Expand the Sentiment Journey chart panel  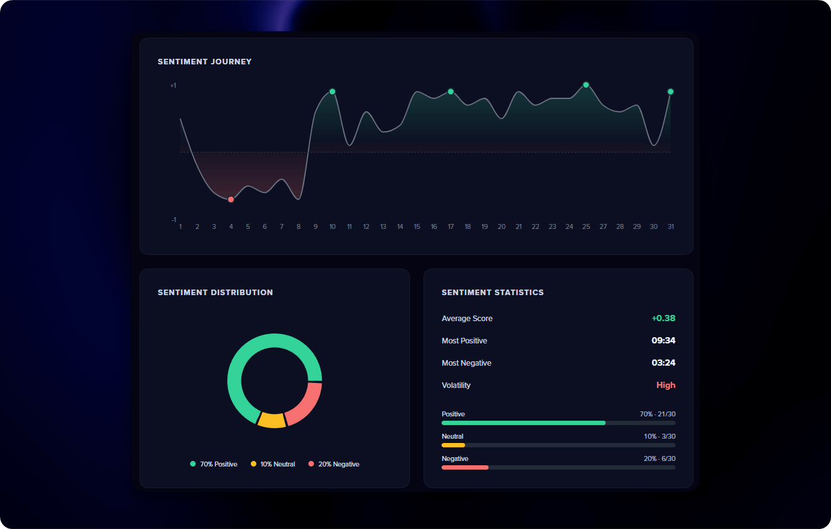(x=416, y=145)
